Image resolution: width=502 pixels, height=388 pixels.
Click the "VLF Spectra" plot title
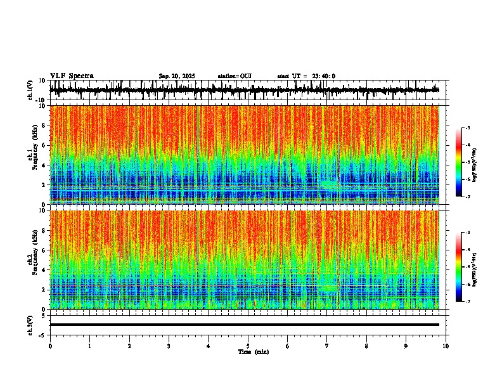click(72, 75)
